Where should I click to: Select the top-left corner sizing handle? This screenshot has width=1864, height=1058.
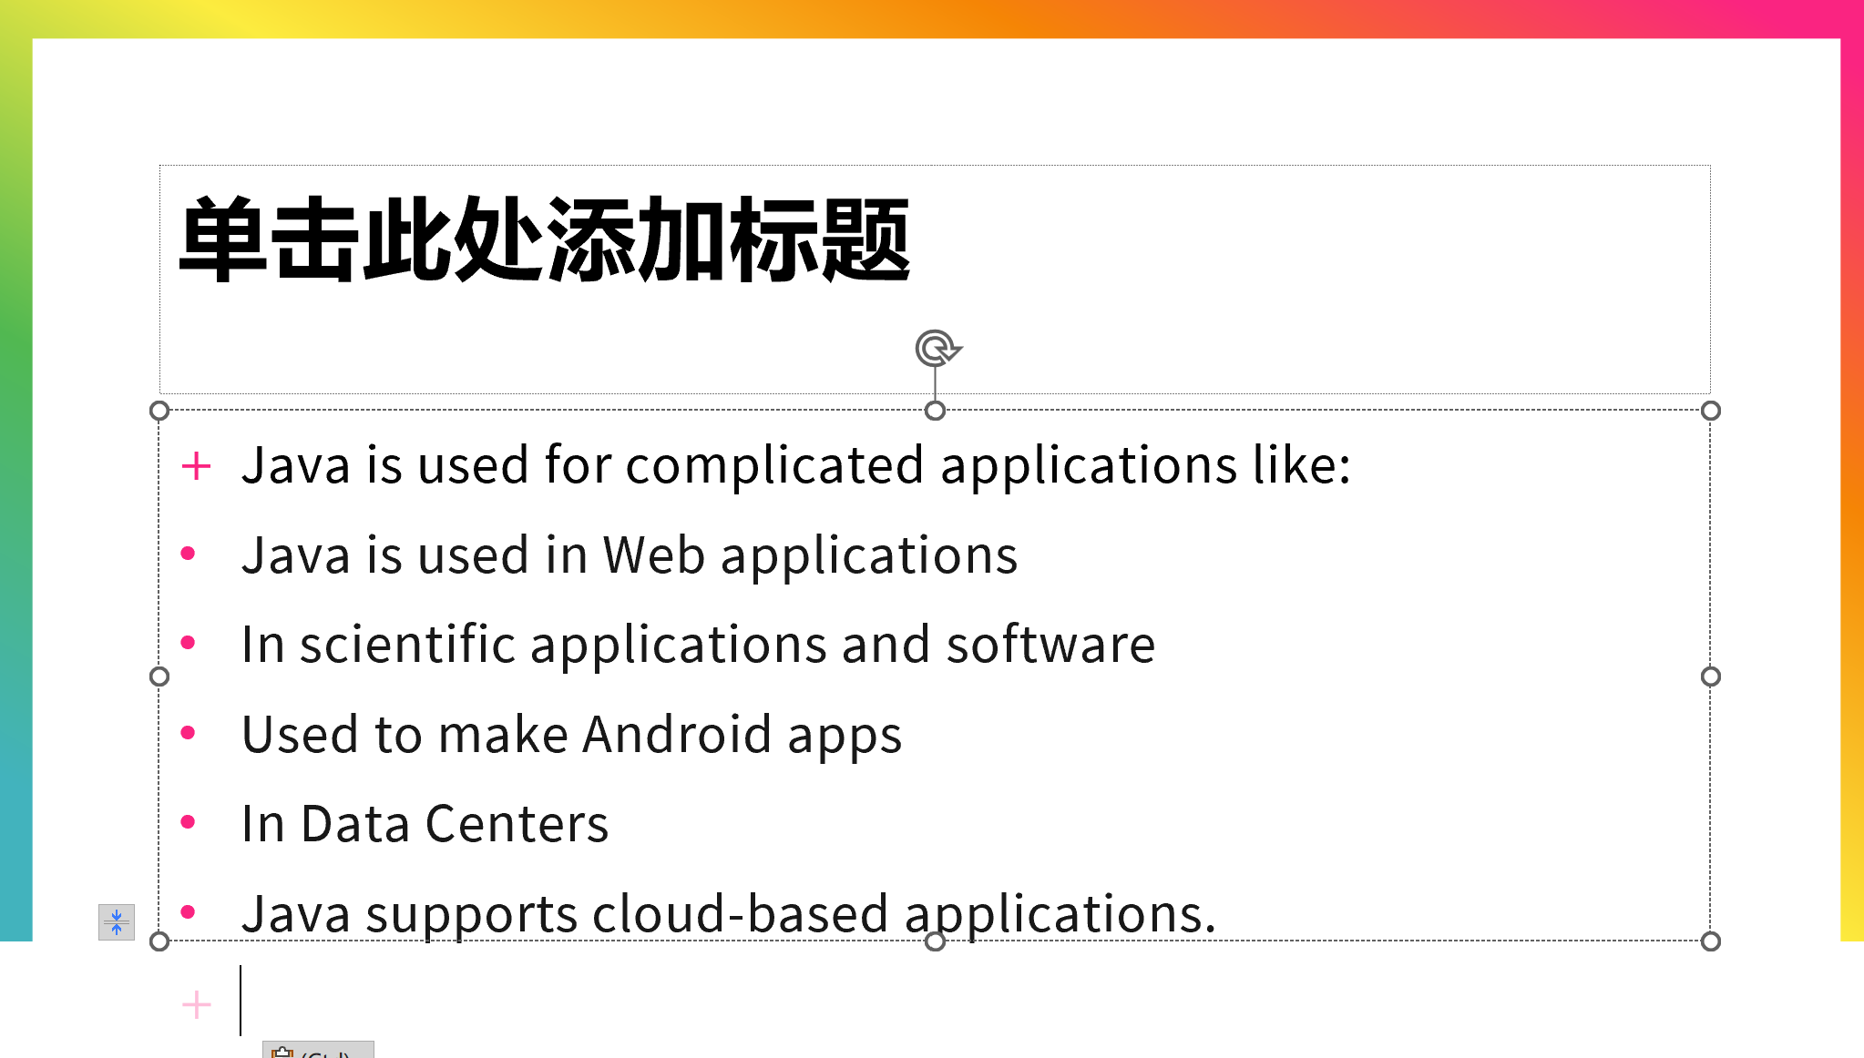tap(159, 411)
